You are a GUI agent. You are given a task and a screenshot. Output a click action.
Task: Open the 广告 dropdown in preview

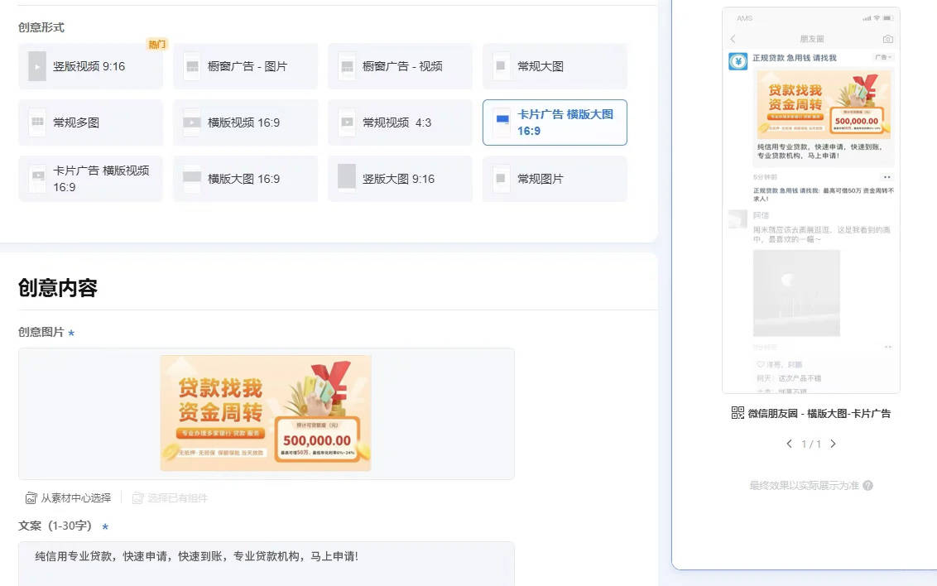point(884,57)
